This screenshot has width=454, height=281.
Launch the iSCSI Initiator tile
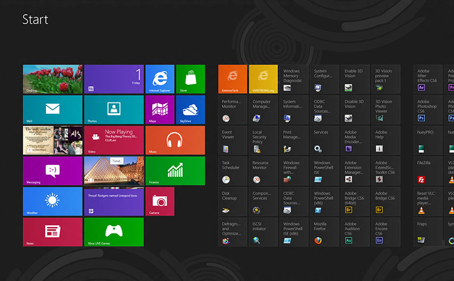click(x=263, y=232)
